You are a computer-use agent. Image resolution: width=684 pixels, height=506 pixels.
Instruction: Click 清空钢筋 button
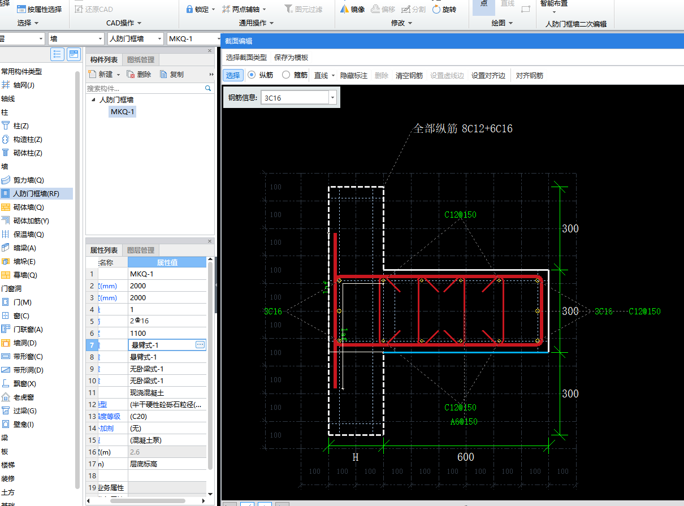click(409, 76)
